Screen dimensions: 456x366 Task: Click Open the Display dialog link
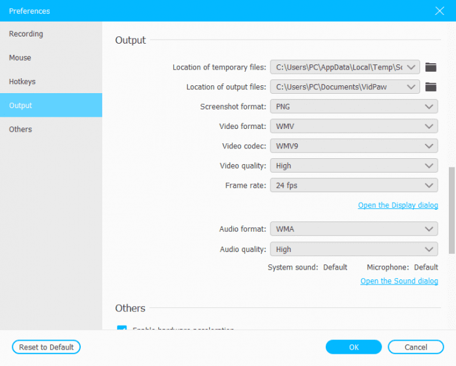click(x=398, y=205)
